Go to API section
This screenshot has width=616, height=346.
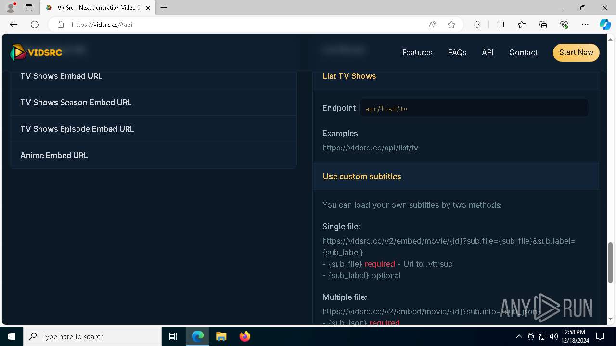pyautogui.click(x=488, y=52)
